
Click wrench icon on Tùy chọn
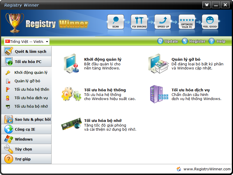click(x=9, y=149)
